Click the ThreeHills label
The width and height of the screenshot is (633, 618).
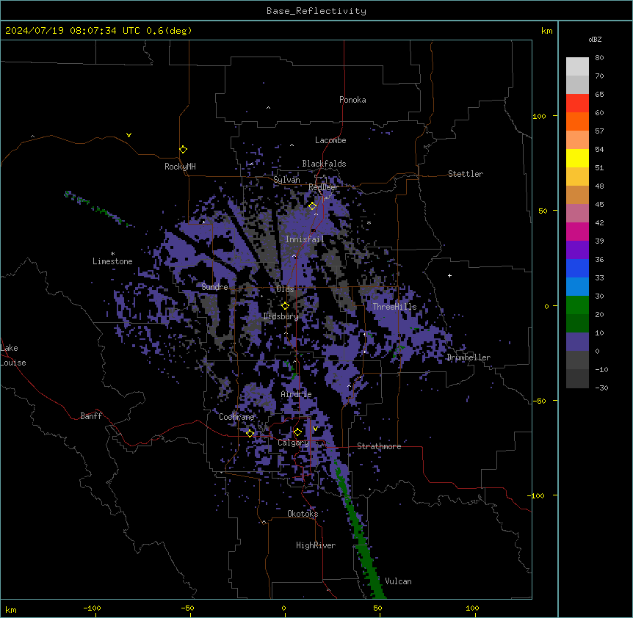[x=394, y=307]
